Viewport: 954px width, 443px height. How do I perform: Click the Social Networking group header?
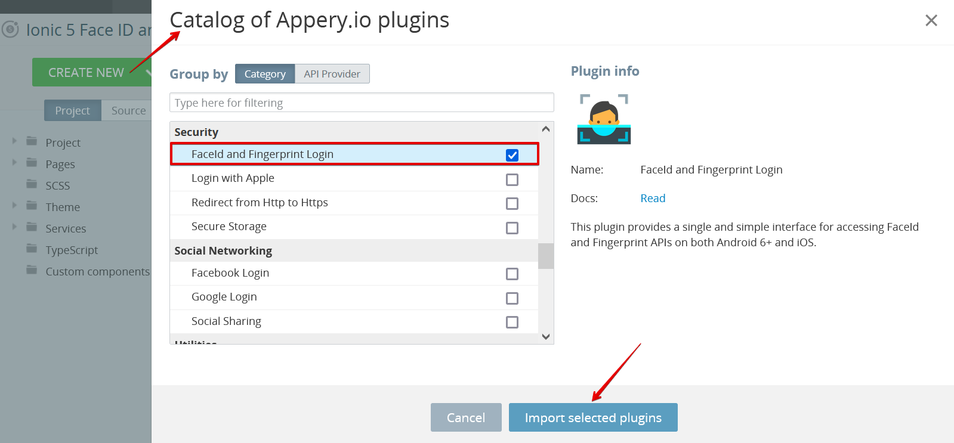click(x=354, y=251)
